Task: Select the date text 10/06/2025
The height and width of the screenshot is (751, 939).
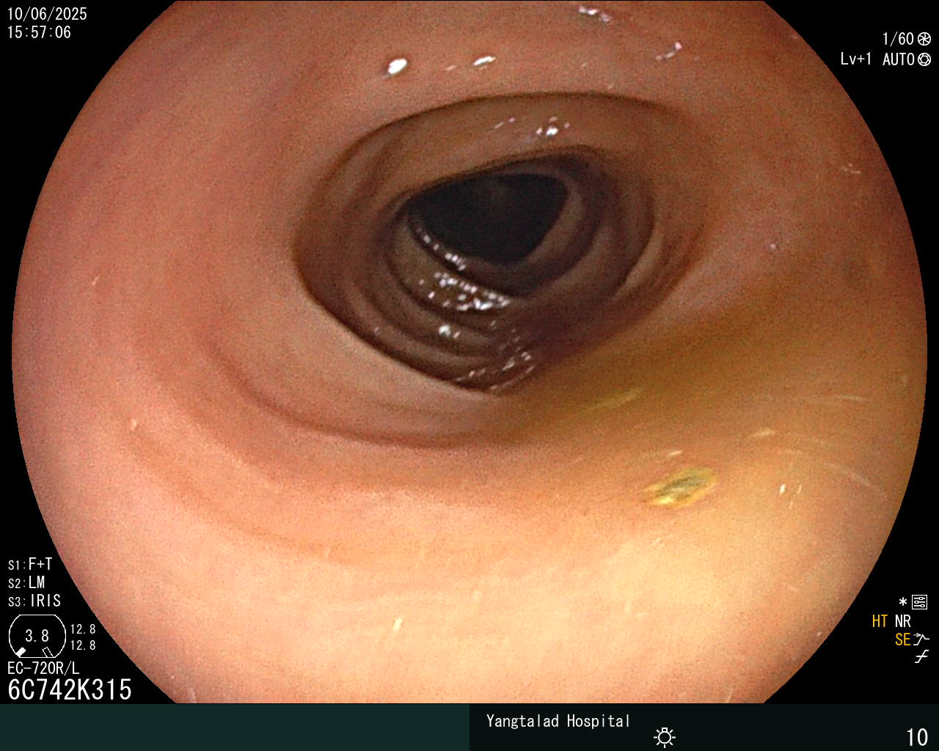Action: coord(47,14)
